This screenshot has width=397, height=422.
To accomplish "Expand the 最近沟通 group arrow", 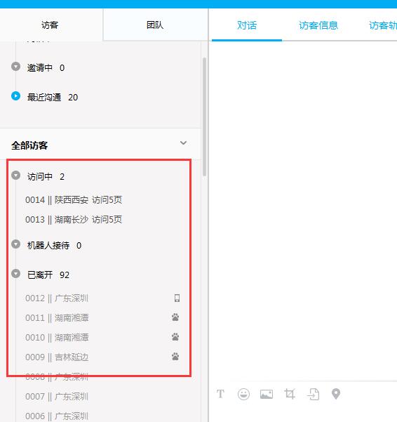I will (x=15, y=95).
